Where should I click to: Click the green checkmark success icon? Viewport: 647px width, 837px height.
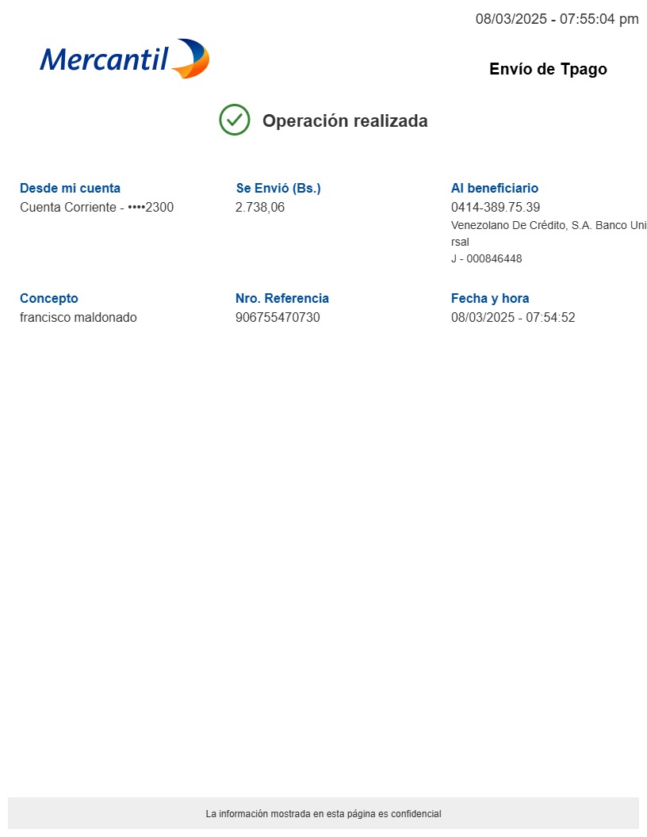point(235,120)
